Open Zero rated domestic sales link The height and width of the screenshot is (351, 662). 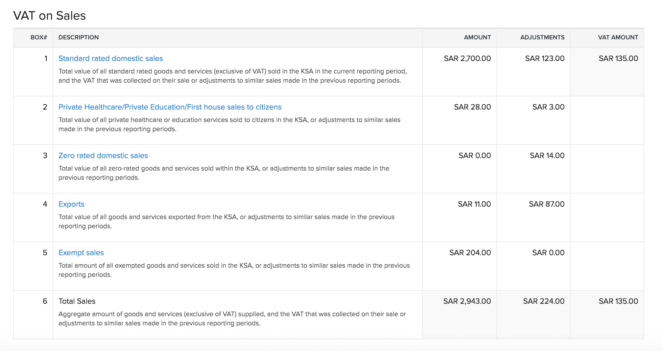coord(103,155)
